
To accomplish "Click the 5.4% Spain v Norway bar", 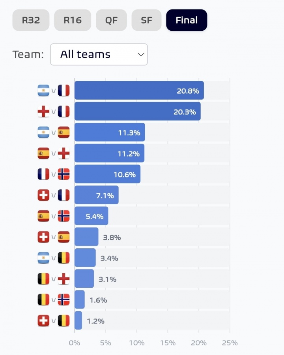I will click(92, 216).
